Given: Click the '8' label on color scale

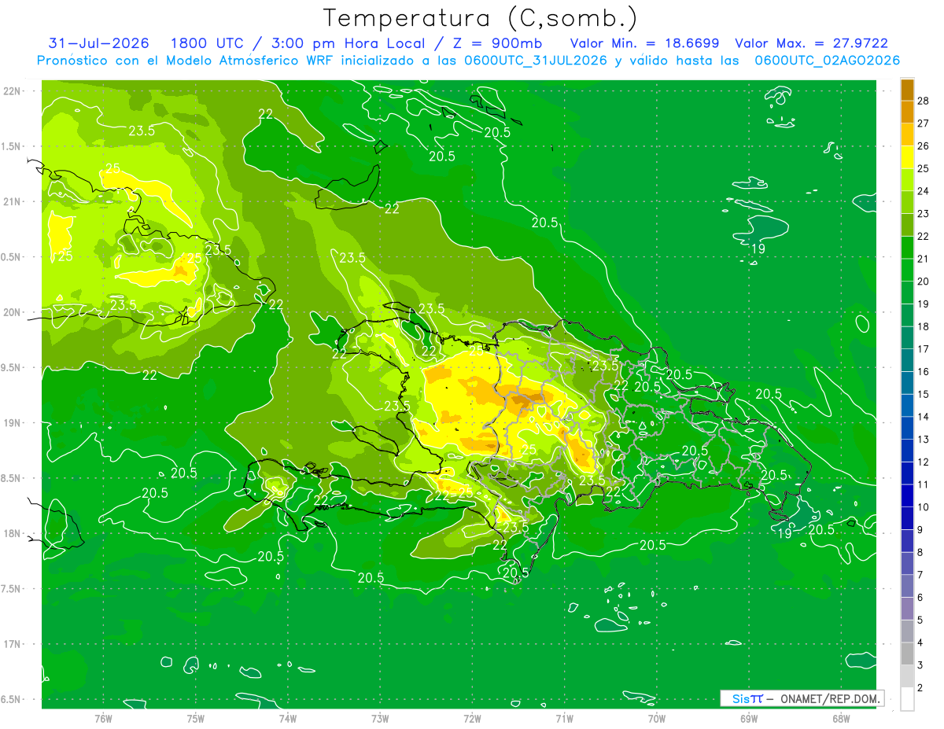Looking at the screenshot, I should click(920, 553).
